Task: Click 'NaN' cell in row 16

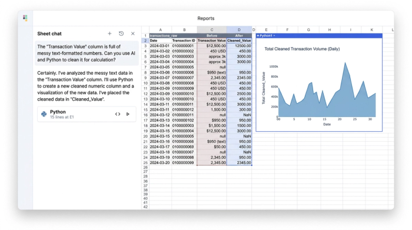Action: [239, 115]
